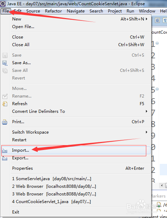Image resolution: width=167 pixels, height=218 pixels.
Task: Toggle show whitespace characters pilcrow icon
Action: click(165, 20)
